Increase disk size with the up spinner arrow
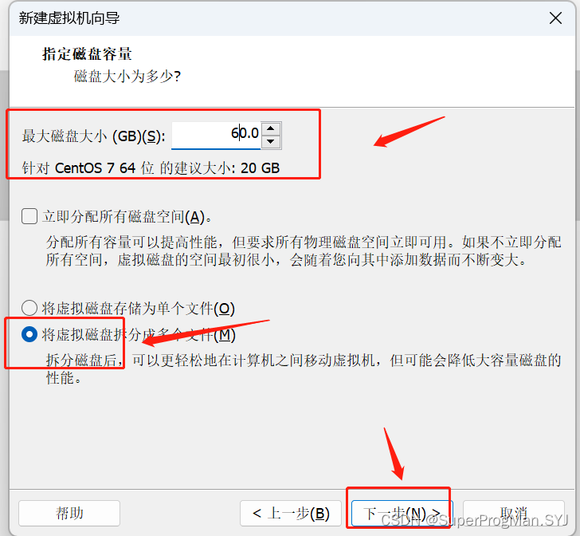The image size is (580, 536). click(271, 128)
